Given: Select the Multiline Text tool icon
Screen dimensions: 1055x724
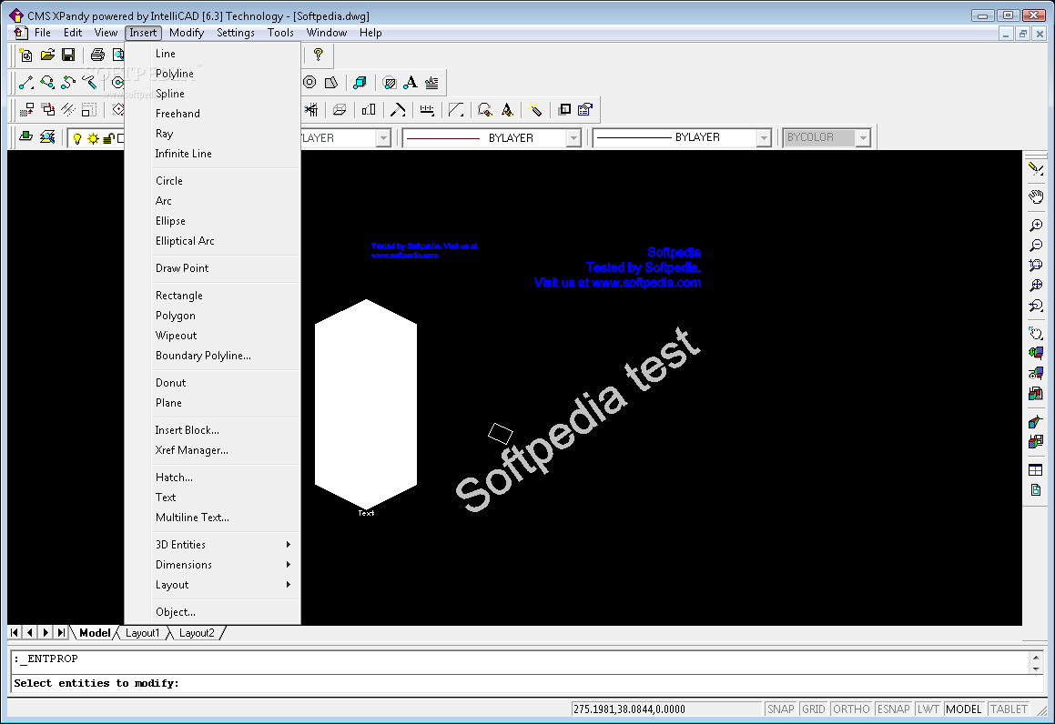Looking at the screenshot, I should [x=431, y=83].
